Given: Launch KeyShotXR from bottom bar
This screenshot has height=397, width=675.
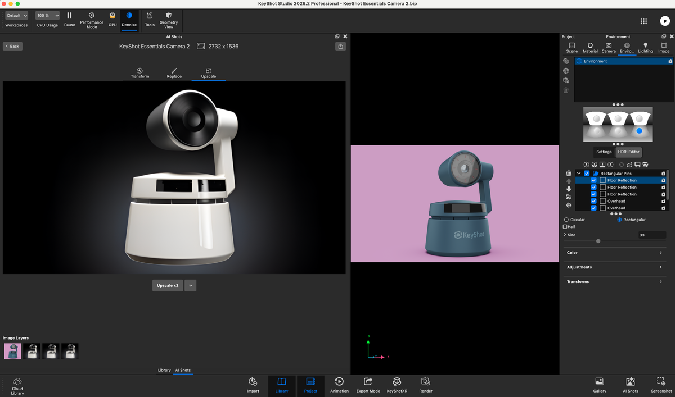Looking at the screenshot, I should pos(397,385).
